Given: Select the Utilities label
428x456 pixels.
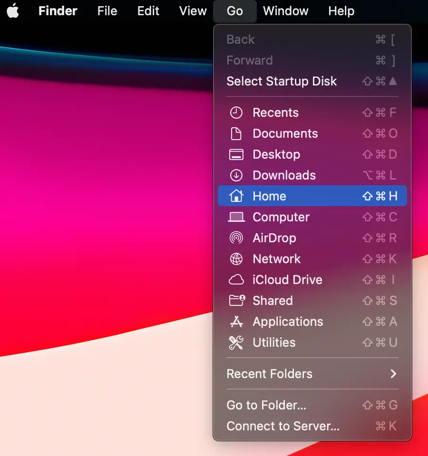Looking at the screenshot, I should (274, 342).
